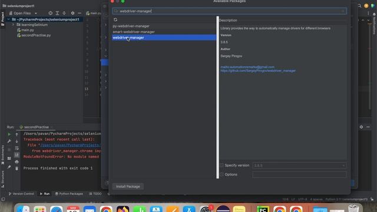The width and height of the screenshot is (377, 212).
Task: Open Safari from the Dock
Action: point(57,209)
